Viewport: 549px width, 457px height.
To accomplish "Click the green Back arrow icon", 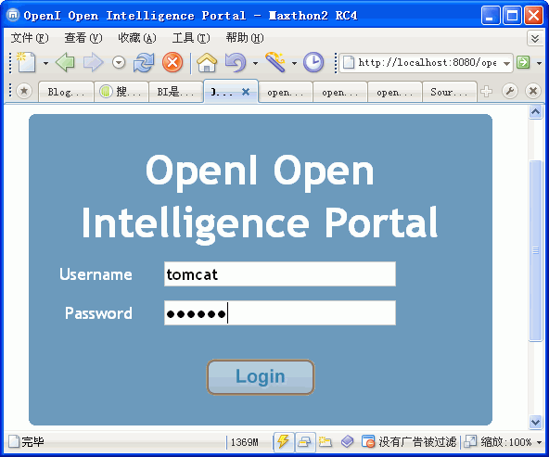I will coord(65,63).
